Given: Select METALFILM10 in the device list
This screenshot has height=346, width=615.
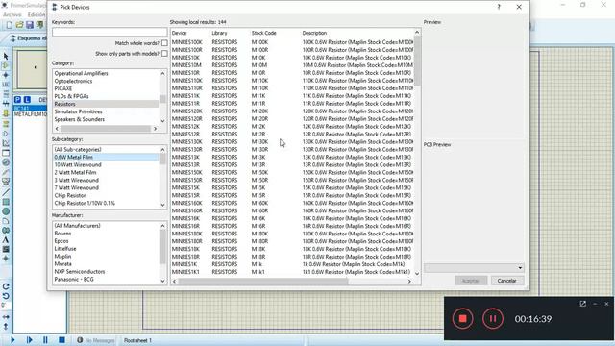Looking at the screenshot, I should [30, 114].
